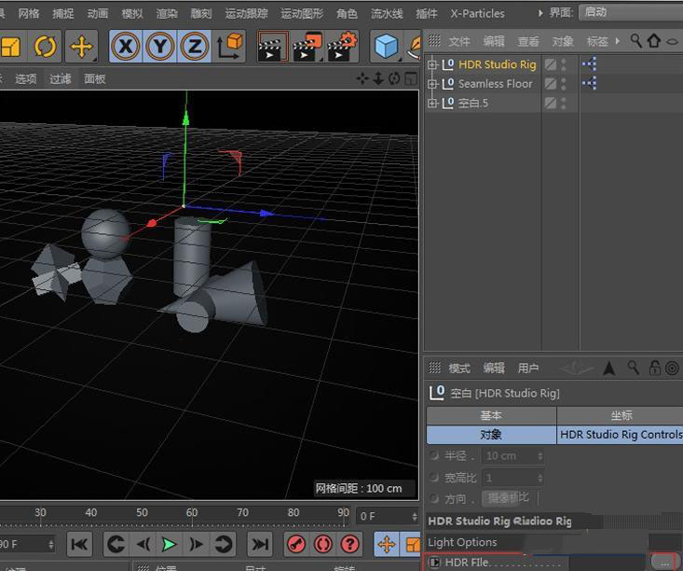Open the X-Particles menu

[477, 13]
